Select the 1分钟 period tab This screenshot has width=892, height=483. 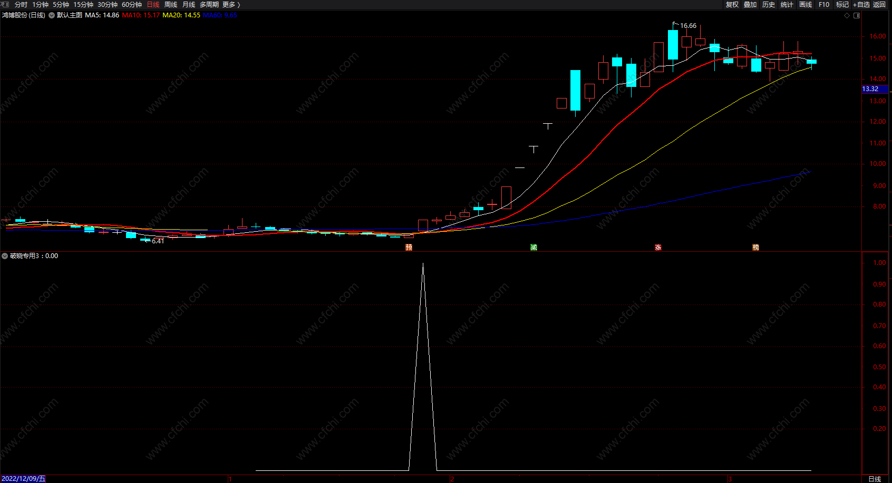[x=41, y=4]
